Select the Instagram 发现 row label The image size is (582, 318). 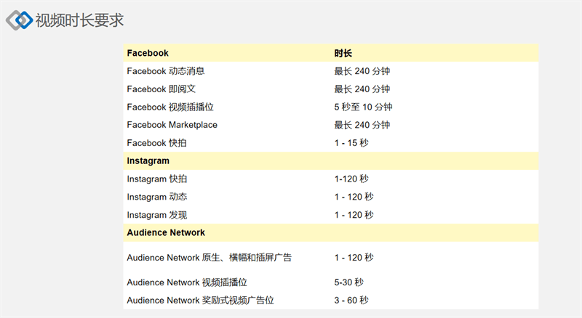click(x=157, y=215)
